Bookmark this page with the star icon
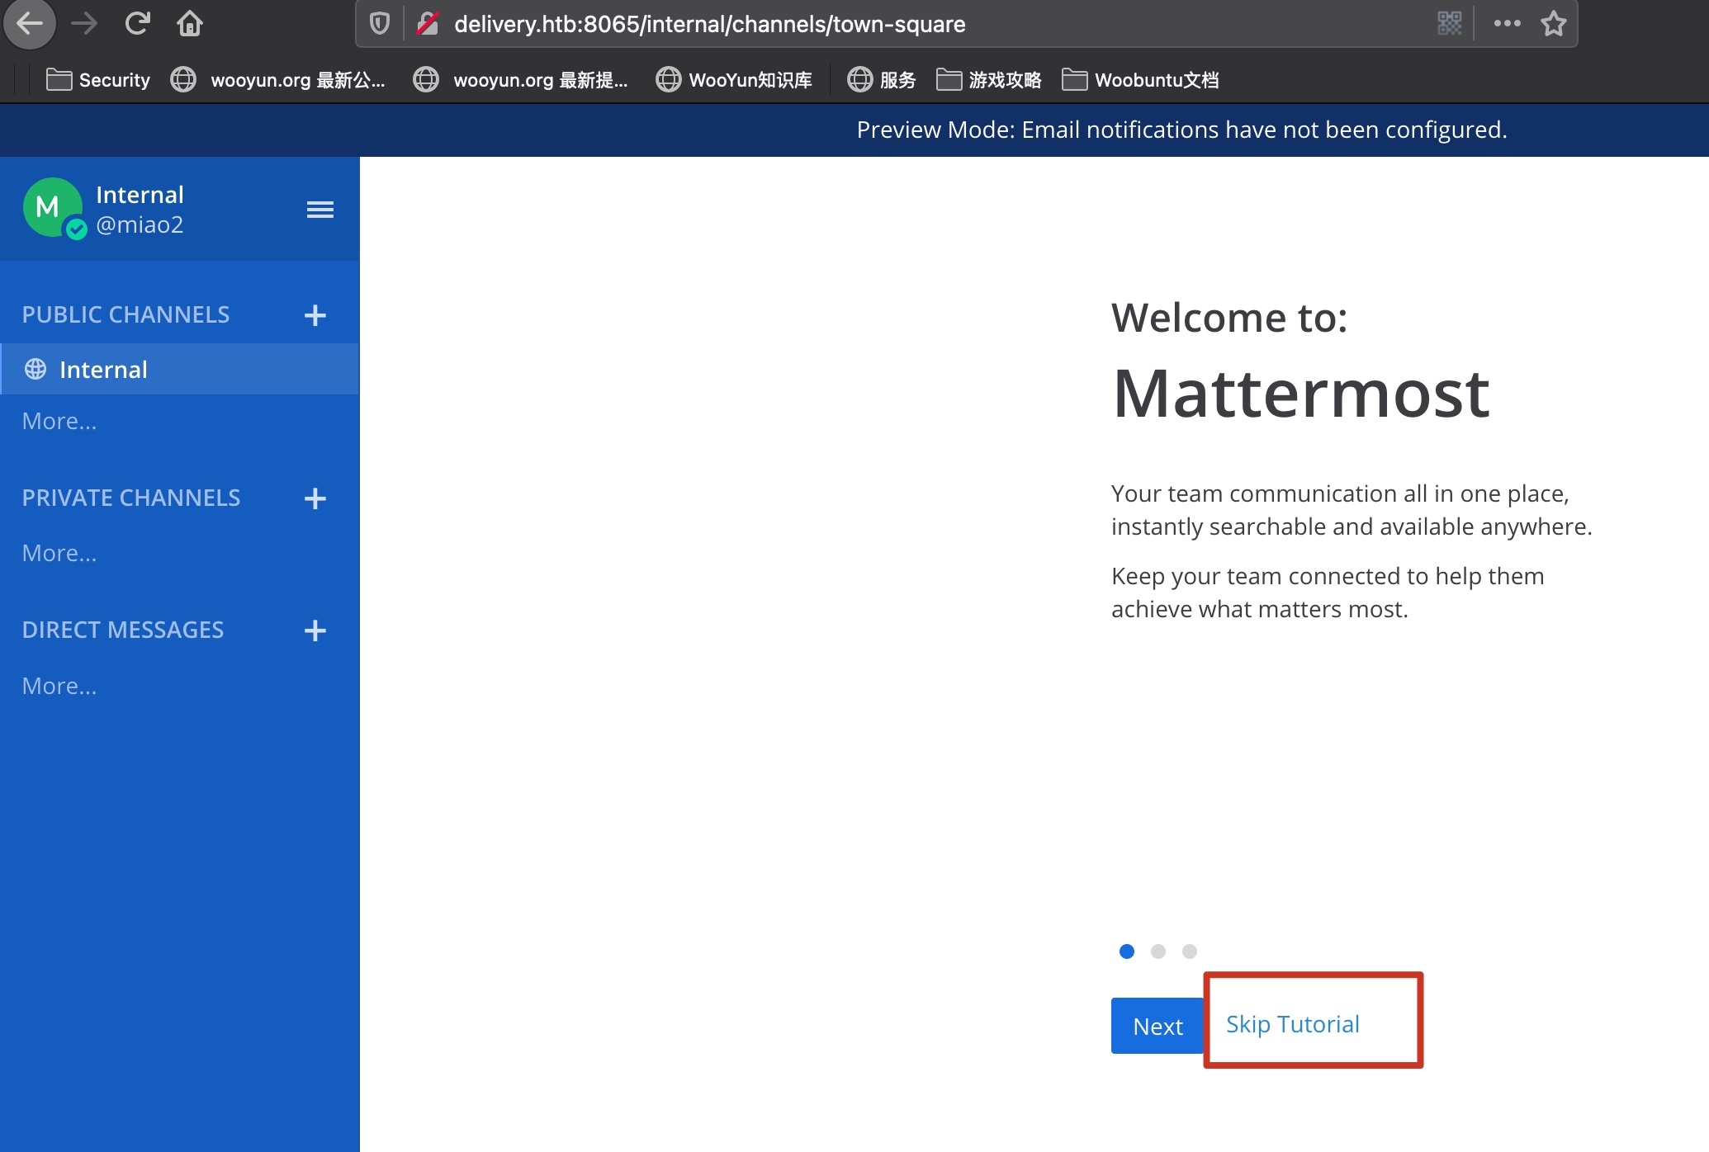Screen dimensions: 1709x1152 click(1553, 23)
